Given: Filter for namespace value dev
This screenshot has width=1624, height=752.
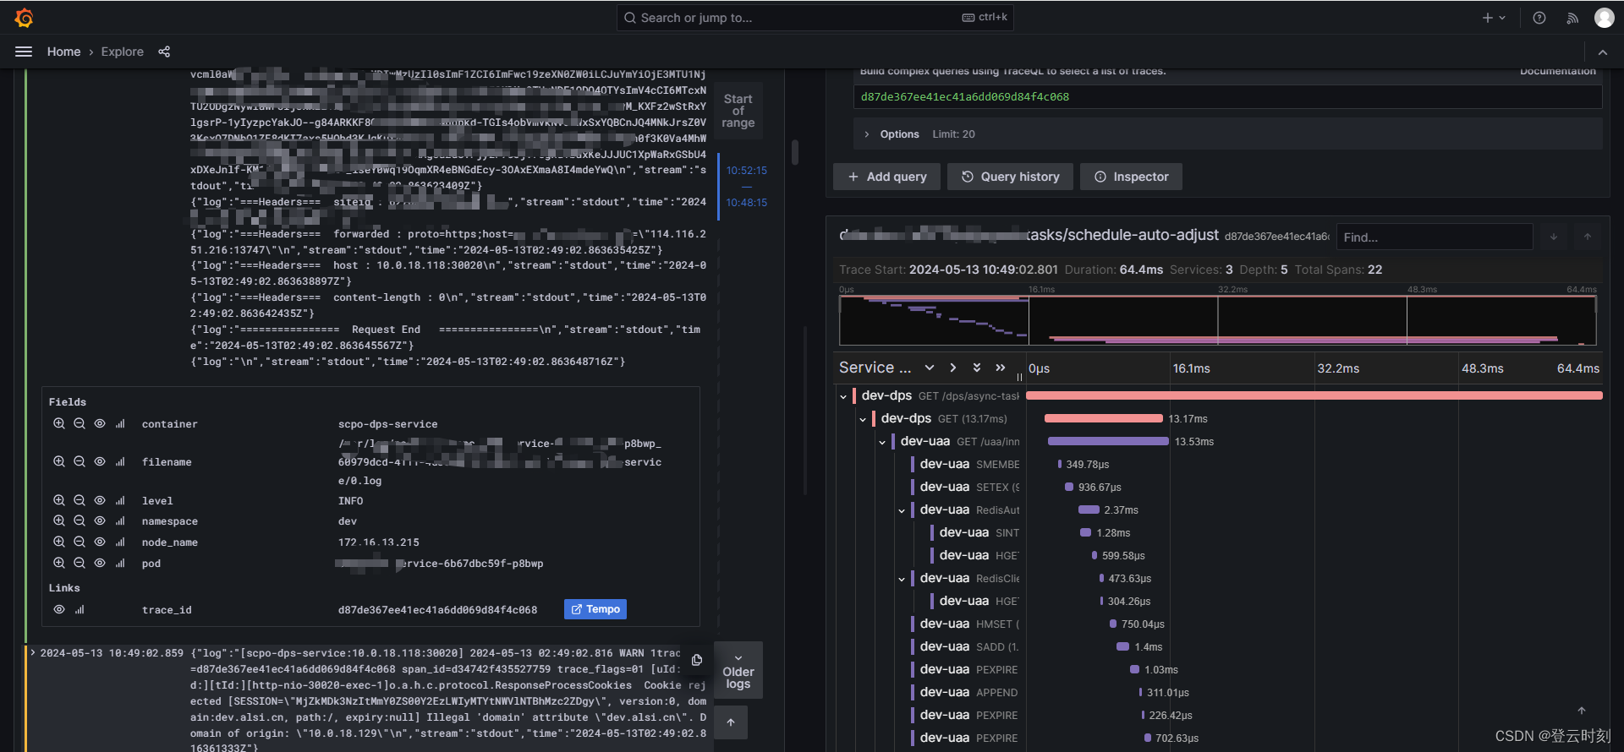Looking at the screenshot, I should pos(59,521).
